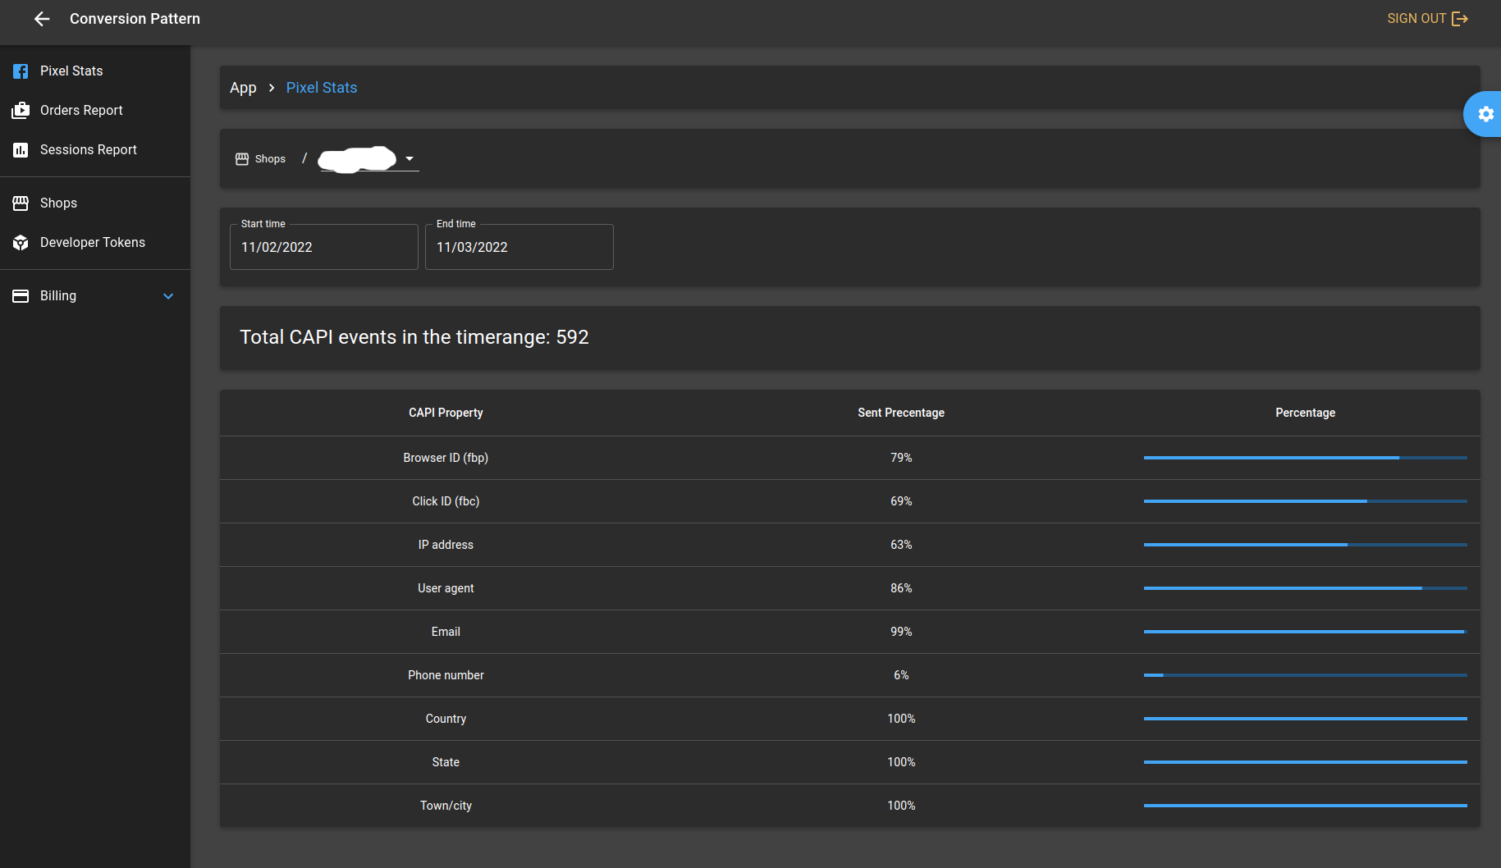Click the Developer Tokens cube icon
1501x868 pixels.
(21, 243)
